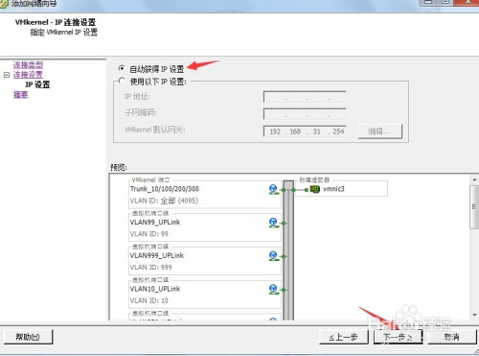This screenshot has height=356, width=479.
Task: Select the vmnic3 adapter label
Action: [333, 189]
